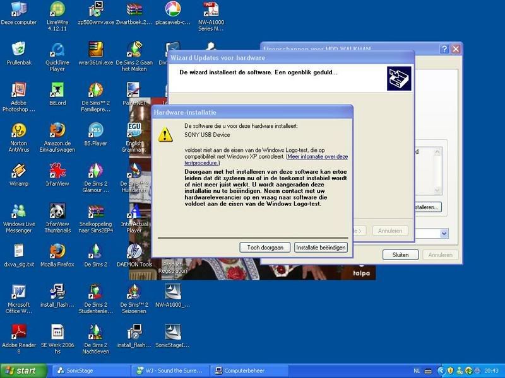
Task: Click the yellow security shield tray icon
Action: pyautogui.click(x=451, y=371)
